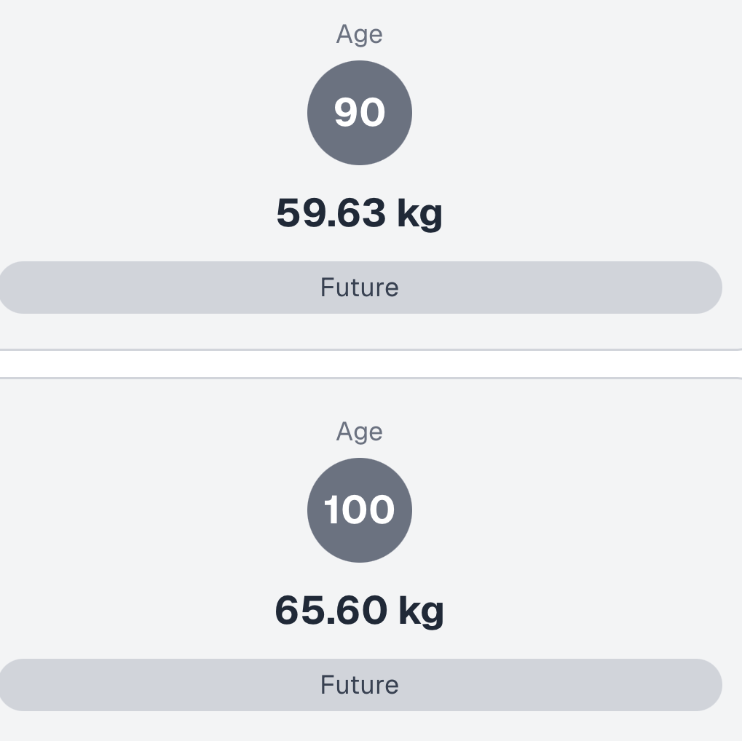Click the bottom border of the age 90 card

point(371,350)
